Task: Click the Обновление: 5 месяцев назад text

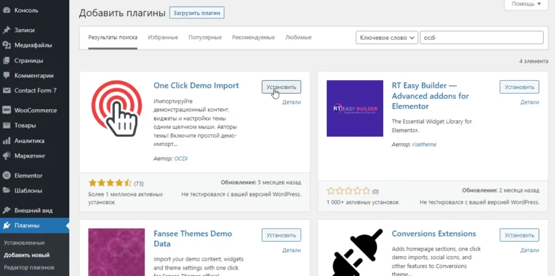Action: coord(261,183)
